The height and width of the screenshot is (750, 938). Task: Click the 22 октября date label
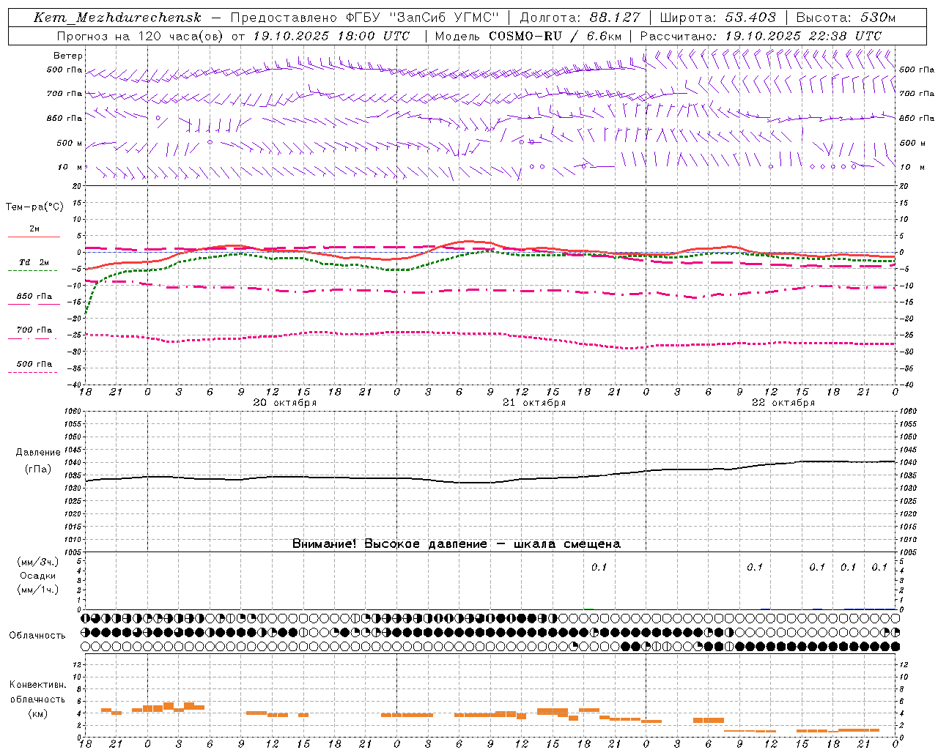(783, 403)
